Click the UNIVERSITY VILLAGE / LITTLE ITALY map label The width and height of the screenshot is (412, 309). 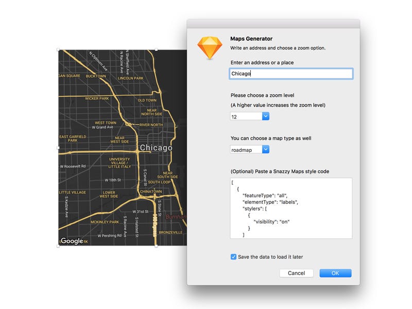click(119, 163)
